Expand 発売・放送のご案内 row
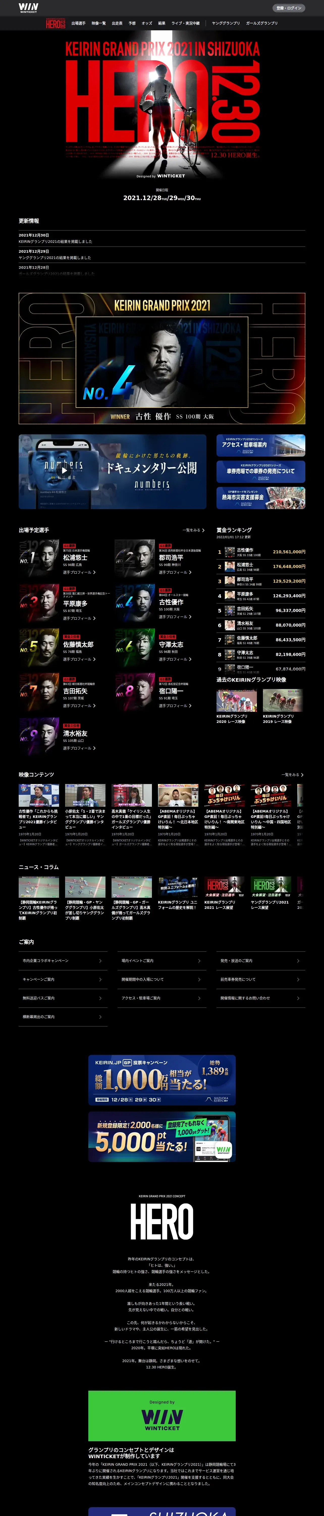Screen dimensions: 324x1516 (260, 960)
